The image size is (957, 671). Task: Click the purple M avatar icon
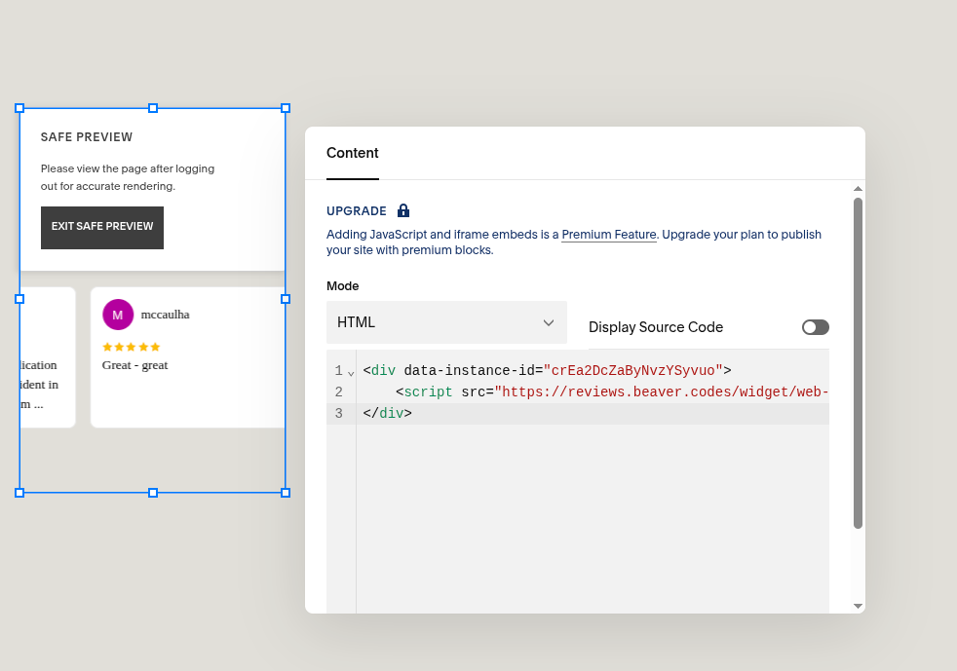click(118, 315)
